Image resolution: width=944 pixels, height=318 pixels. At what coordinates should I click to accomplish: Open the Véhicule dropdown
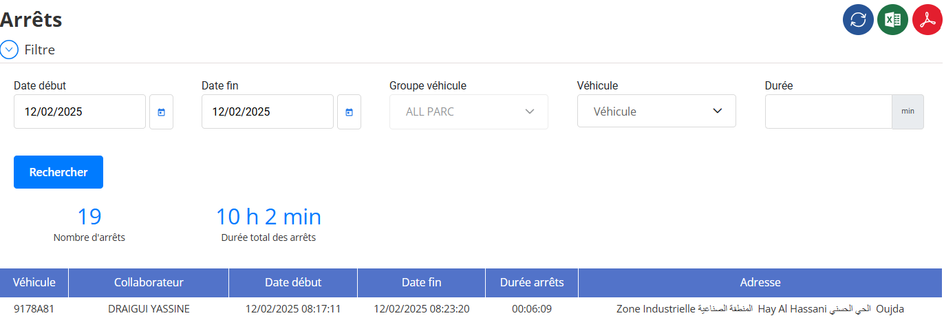coord(656,111)
